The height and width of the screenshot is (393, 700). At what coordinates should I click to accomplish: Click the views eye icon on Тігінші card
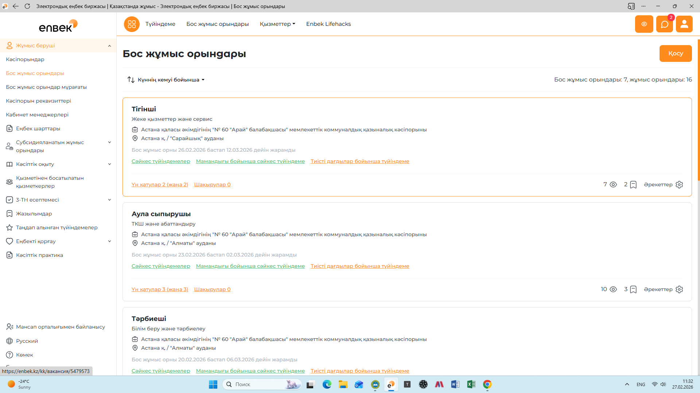(613, 184)
